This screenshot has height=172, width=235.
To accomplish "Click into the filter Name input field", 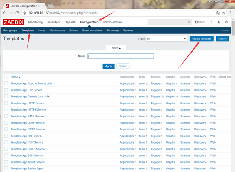I will (x=121, y=56).
